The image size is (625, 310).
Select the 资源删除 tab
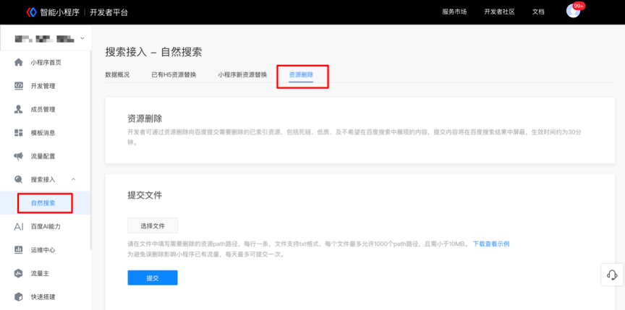(x=301, y=74)
